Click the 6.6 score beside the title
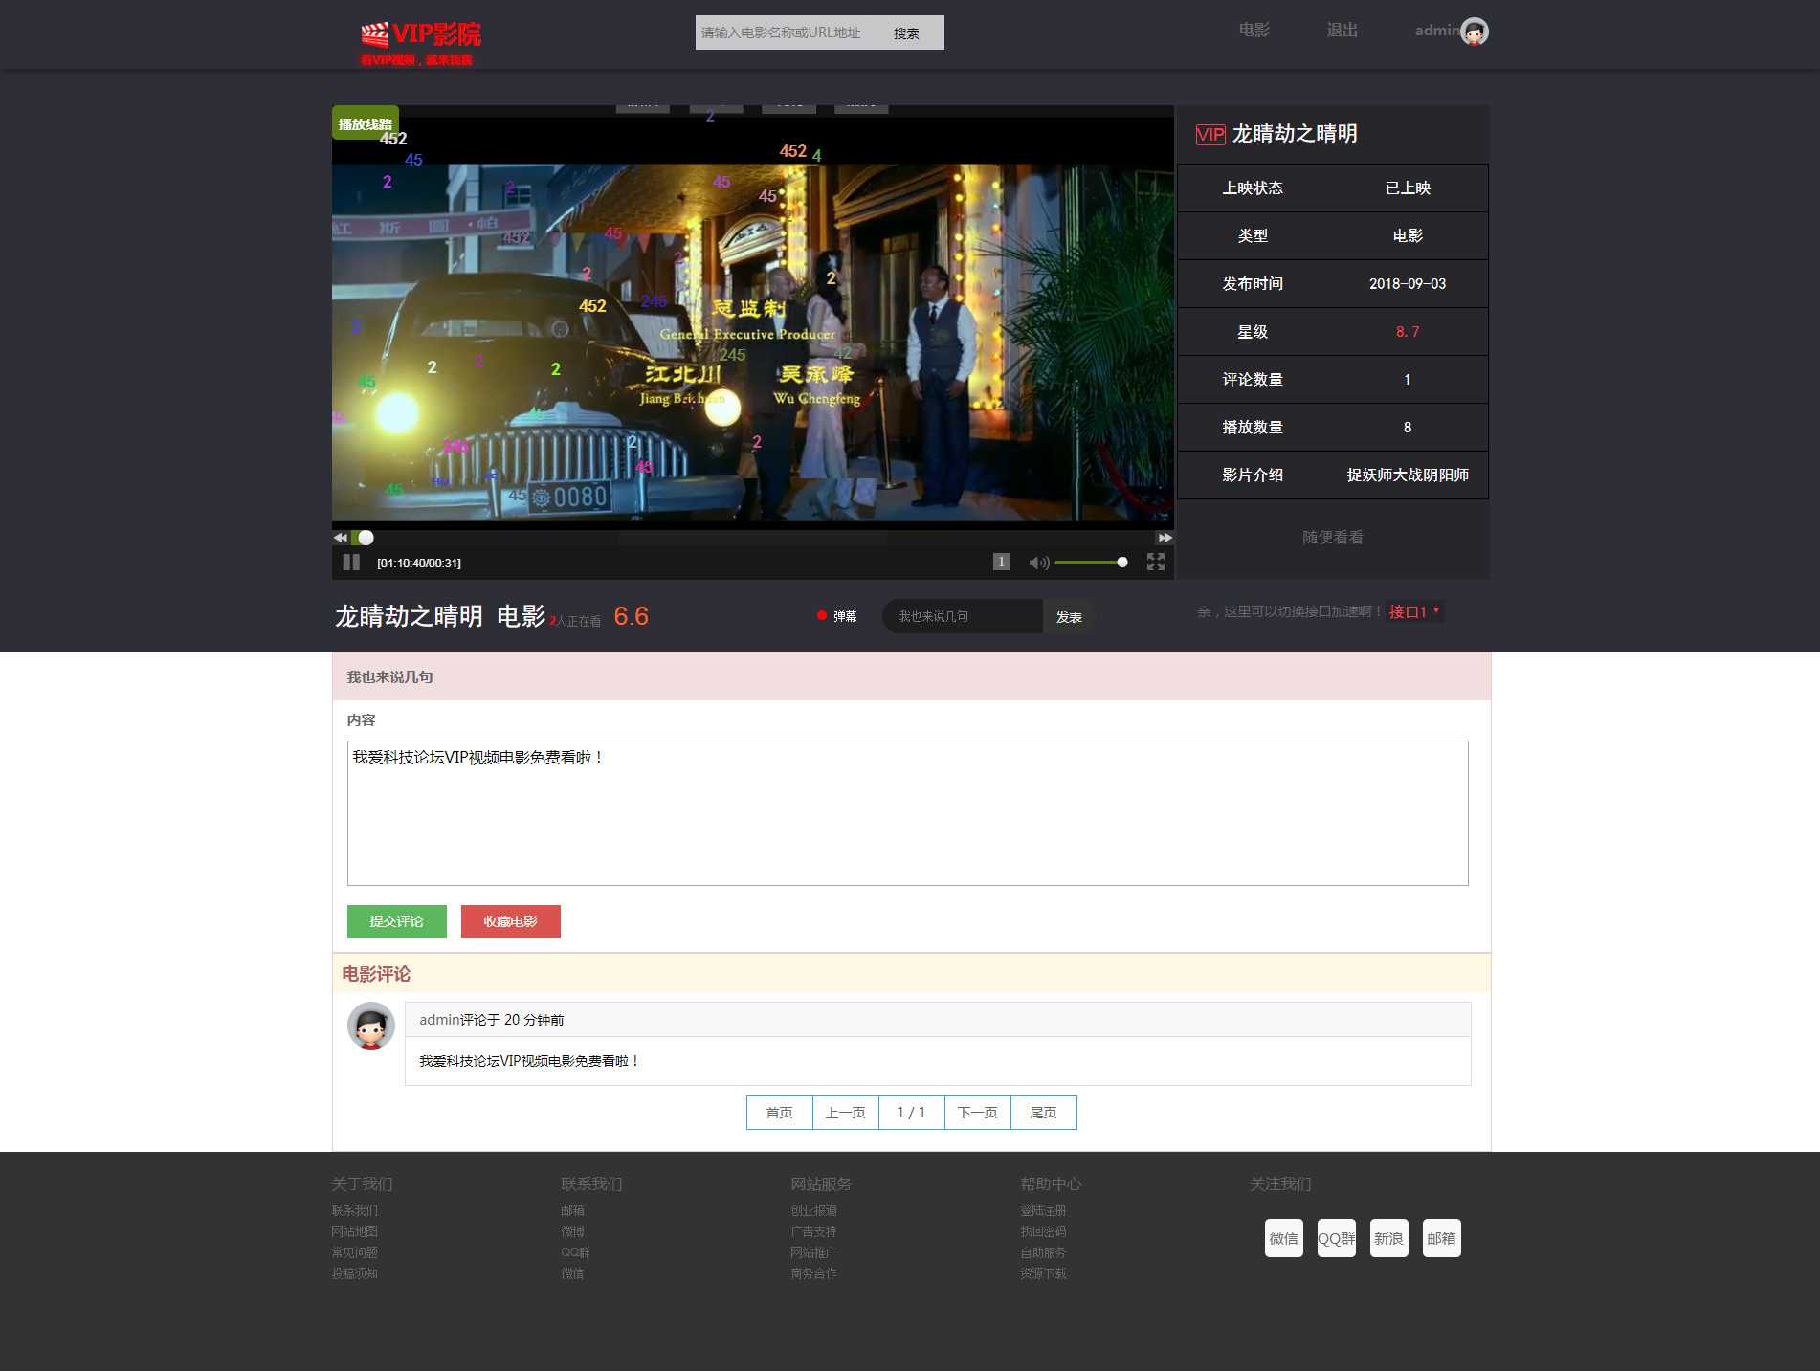The height and width of the screenshot is (1371, 1820). [631, 616]
